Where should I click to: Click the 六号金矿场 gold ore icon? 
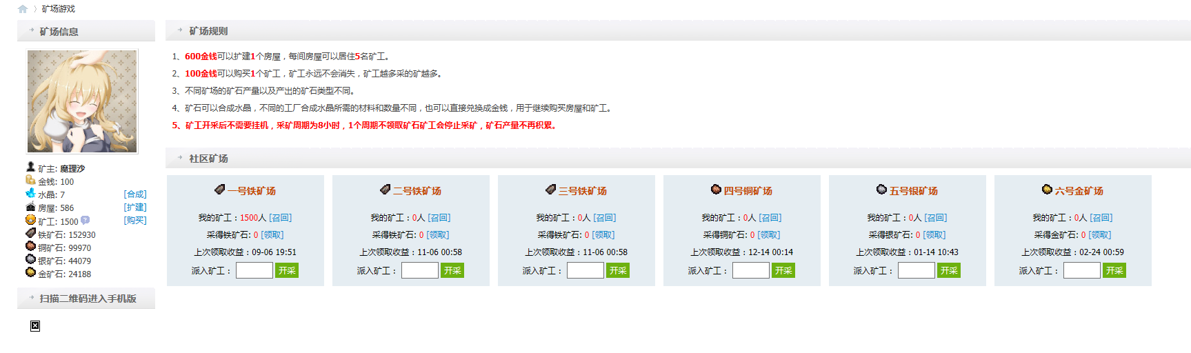pyautogui.click(x=1047, y=189)
